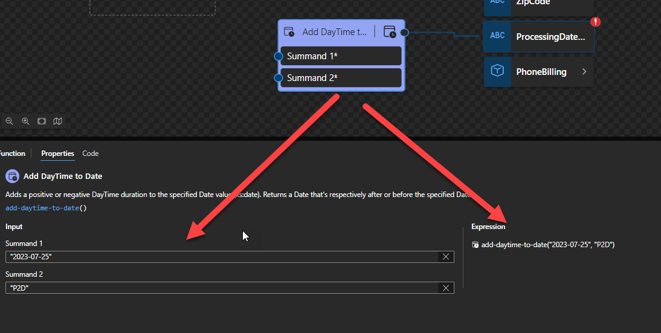
Task: Click the zoom out magnifier icon
Action: point(10,121)
